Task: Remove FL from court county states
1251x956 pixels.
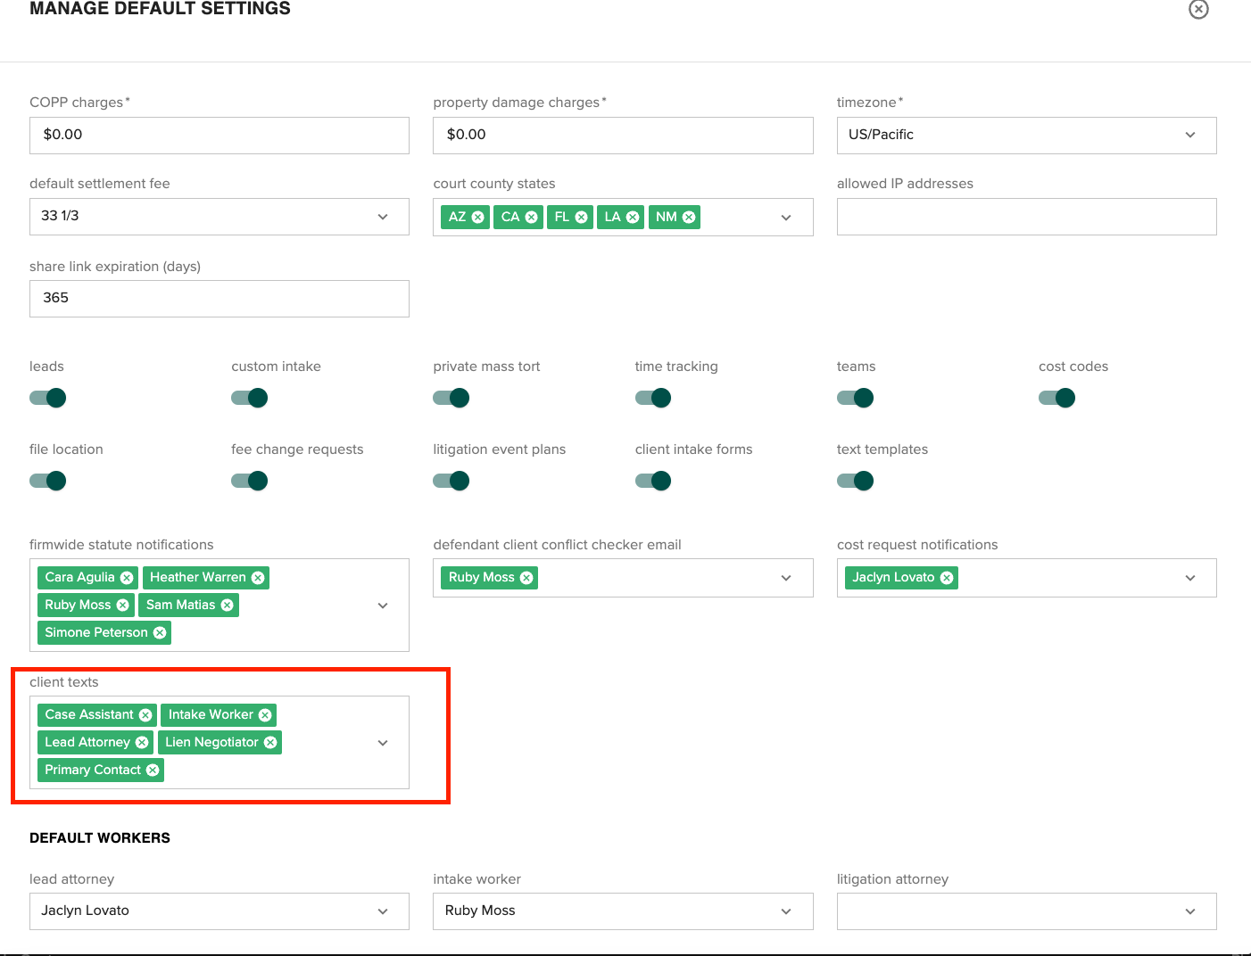Action: point(581,217)
